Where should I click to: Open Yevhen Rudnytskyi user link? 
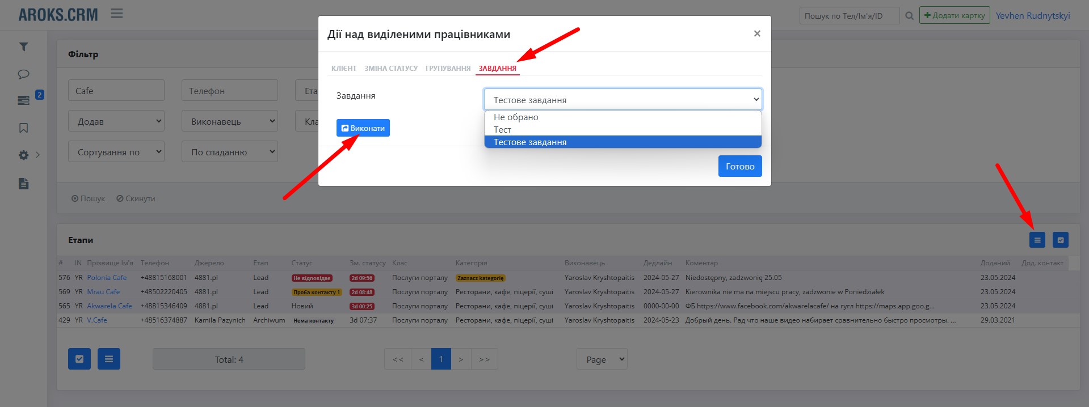pos(1033,15)
